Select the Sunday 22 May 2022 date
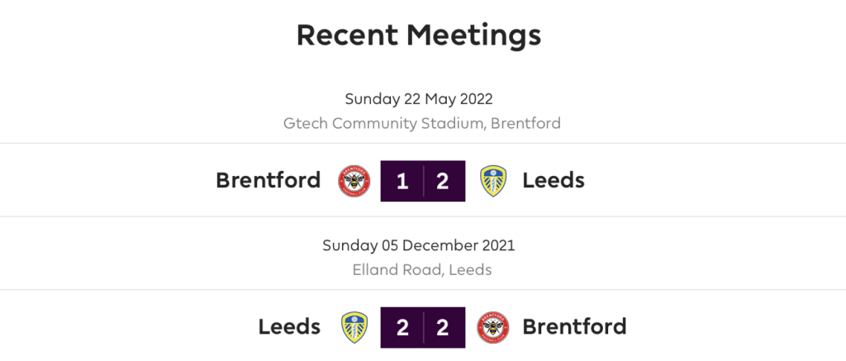 coord(419,99)
